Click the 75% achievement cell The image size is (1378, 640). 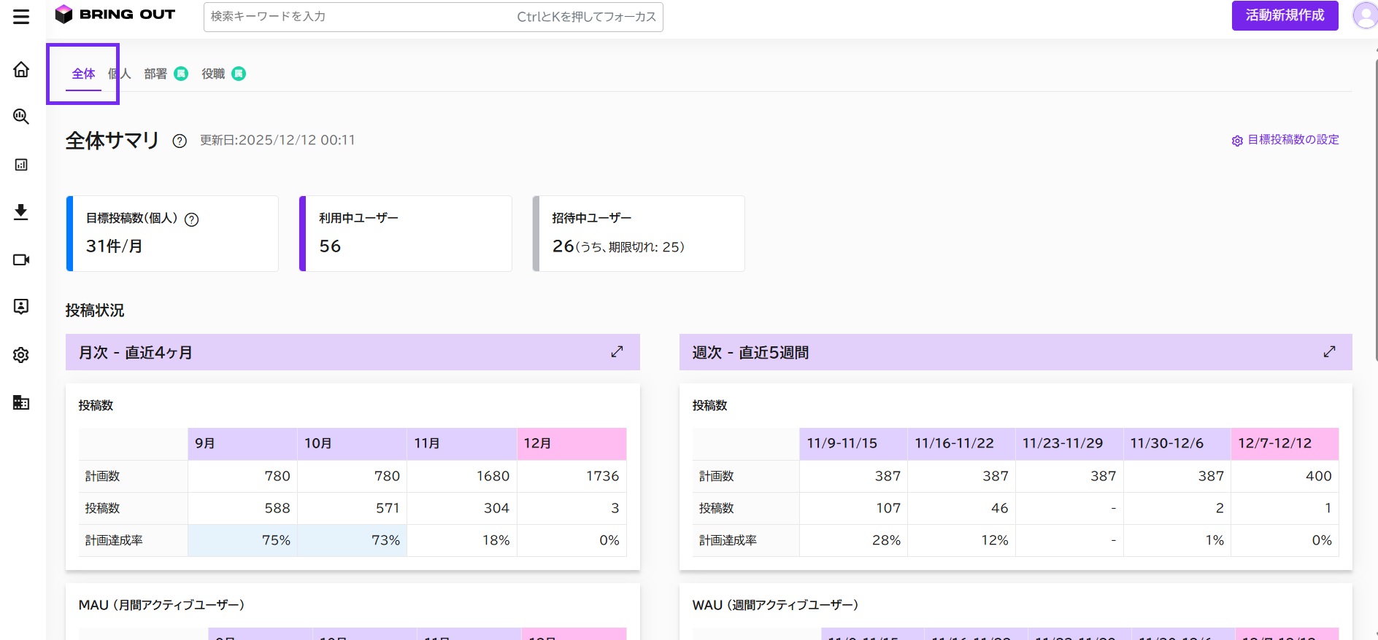coord(242,540)
